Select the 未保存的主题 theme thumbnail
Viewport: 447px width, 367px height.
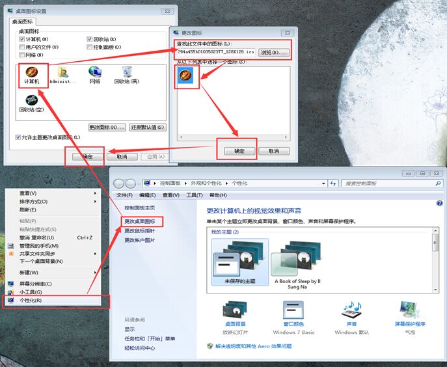click(239, 262)
